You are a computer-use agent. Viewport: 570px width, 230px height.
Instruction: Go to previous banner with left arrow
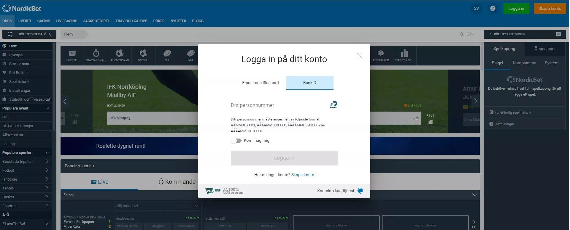tap(65, 102)
